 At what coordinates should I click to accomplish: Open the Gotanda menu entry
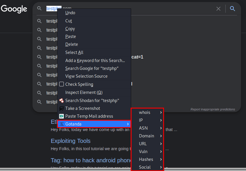click(x=94, y=124)
